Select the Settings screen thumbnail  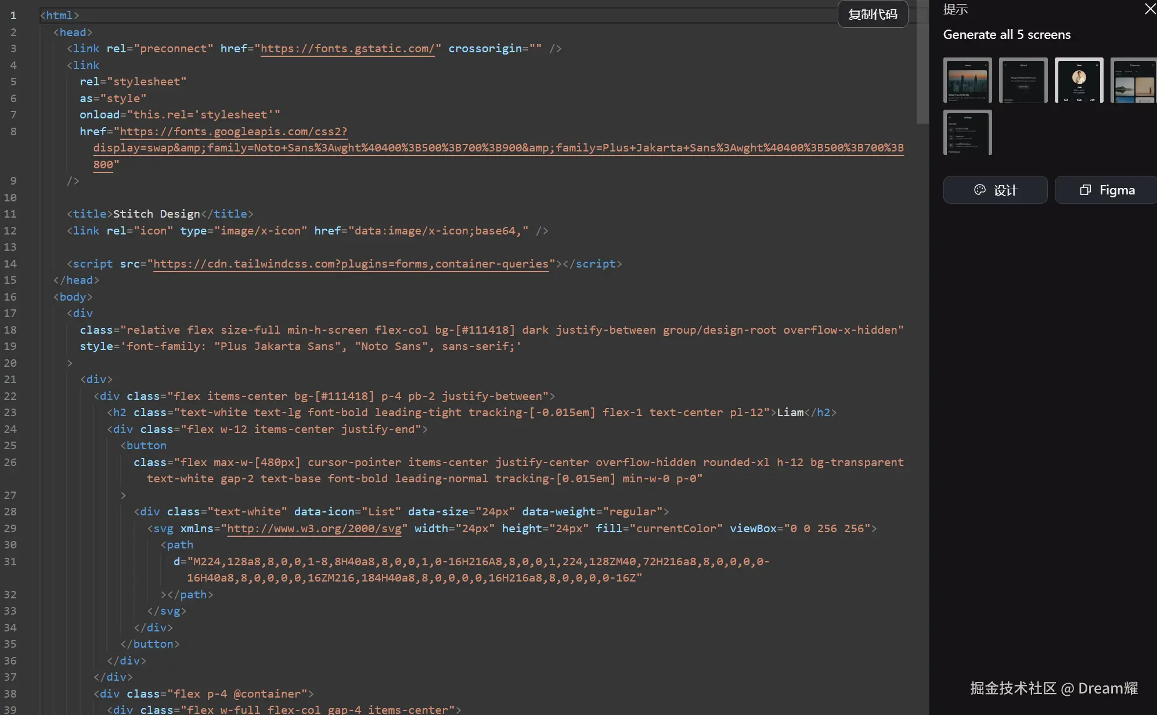click(x=967, y=132)
